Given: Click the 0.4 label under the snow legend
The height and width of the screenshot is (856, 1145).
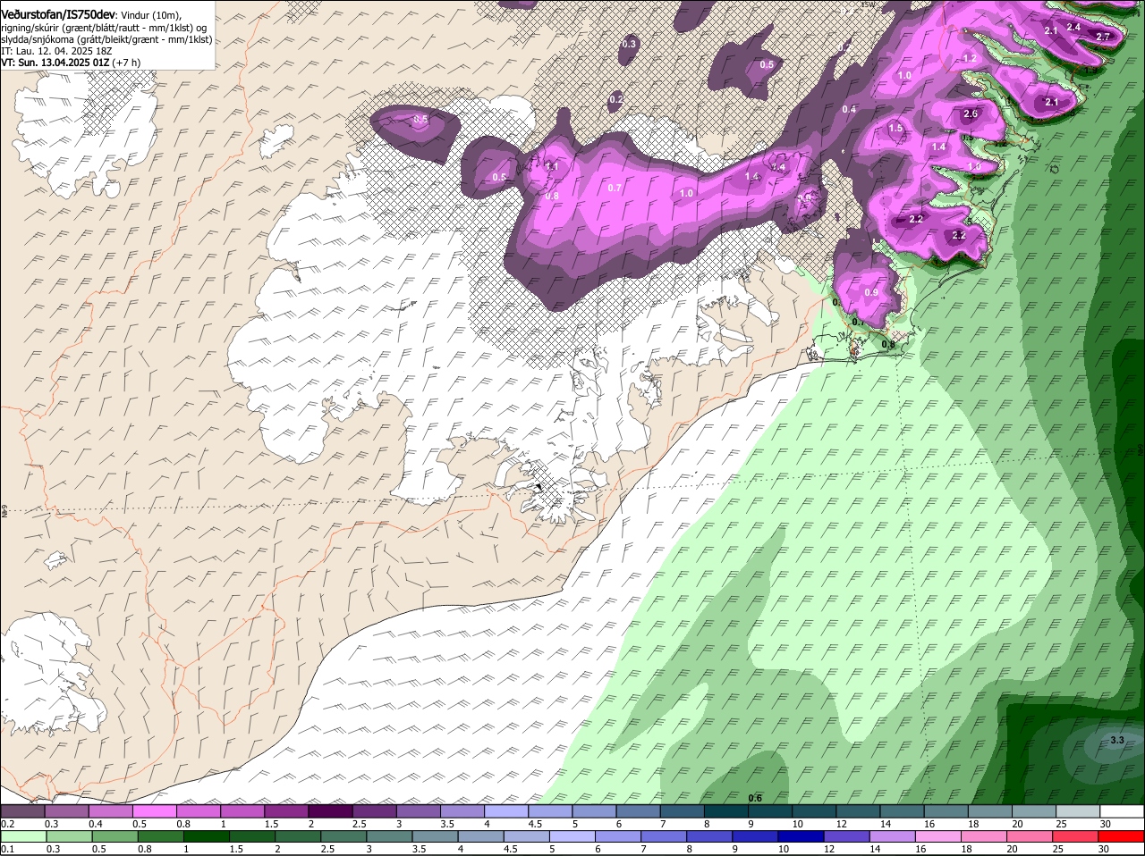Looking at the screenshot, I should pos(96,823).
